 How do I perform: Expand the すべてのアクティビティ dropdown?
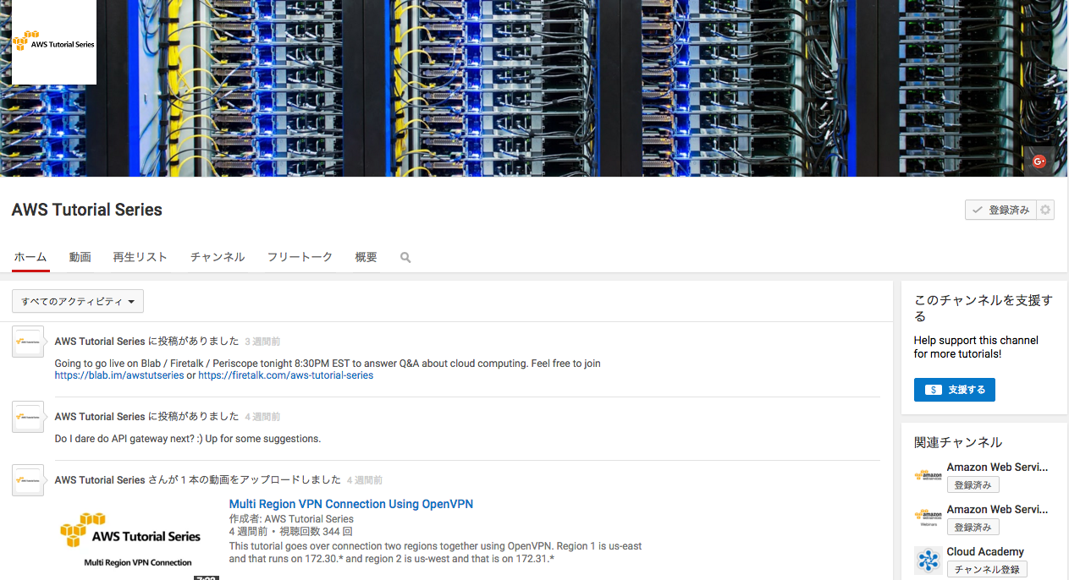(x=78, y=302)
